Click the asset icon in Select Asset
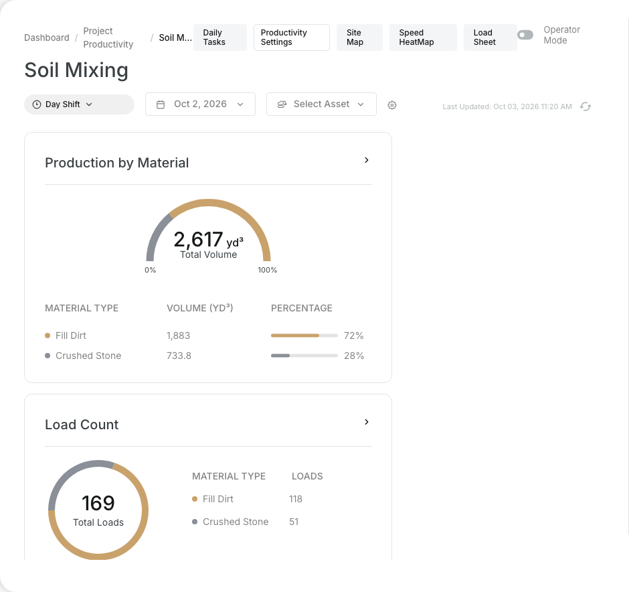 282,104
